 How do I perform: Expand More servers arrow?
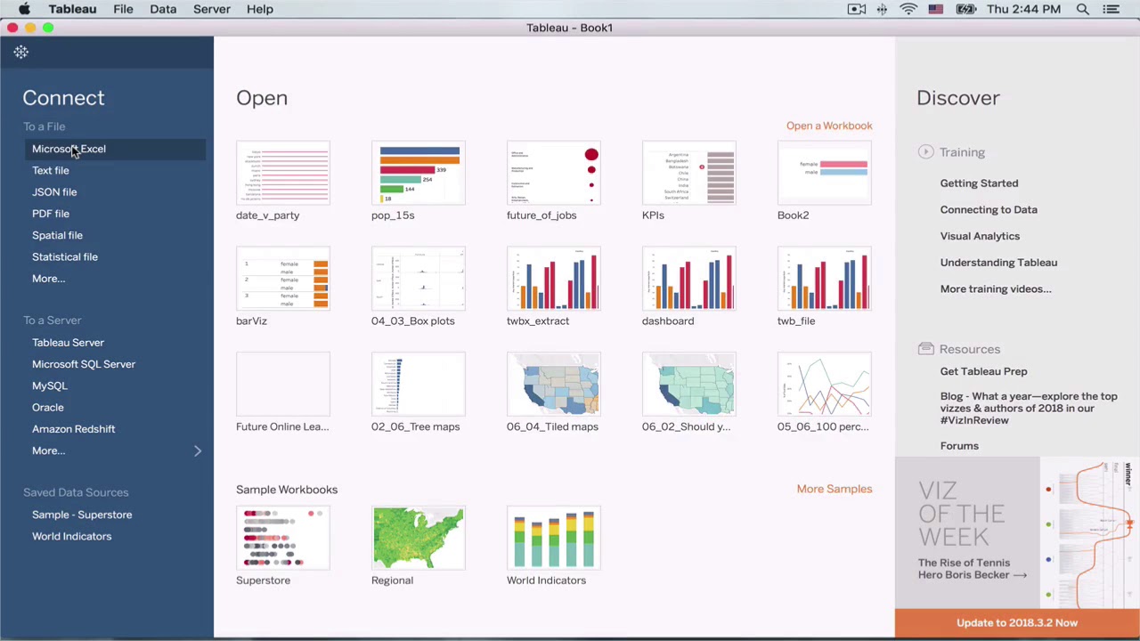(x=198, y=450)
